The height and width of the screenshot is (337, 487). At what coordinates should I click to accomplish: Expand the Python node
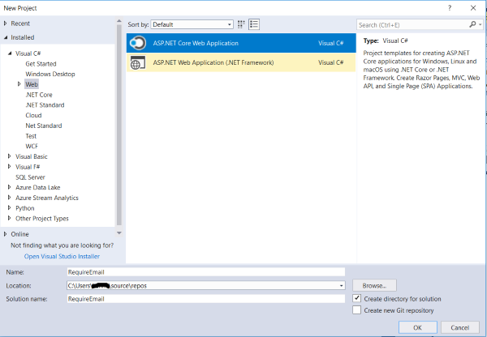pos(9,207)
